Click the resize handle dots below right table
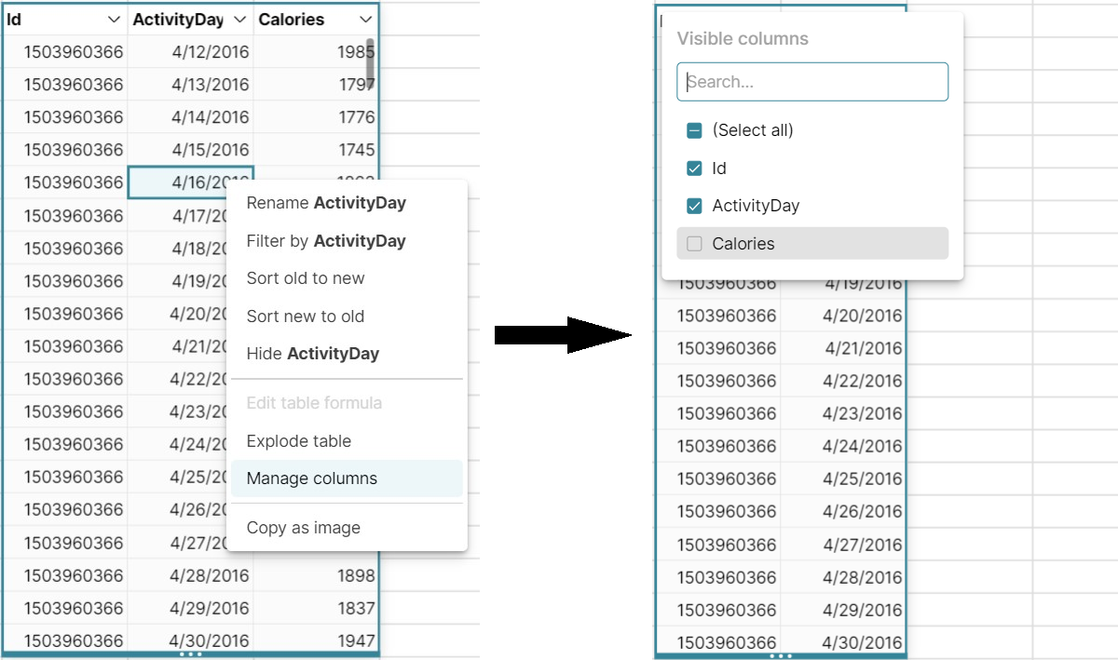The image size is (1118, 660). (781, 655)
